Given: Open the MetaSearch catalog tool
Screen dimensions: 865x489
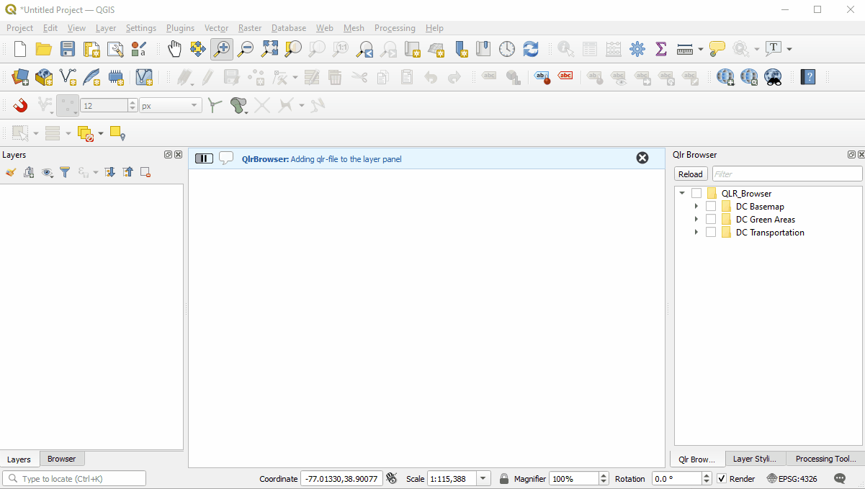Looking at the screenshot, I should coord(773,77).
